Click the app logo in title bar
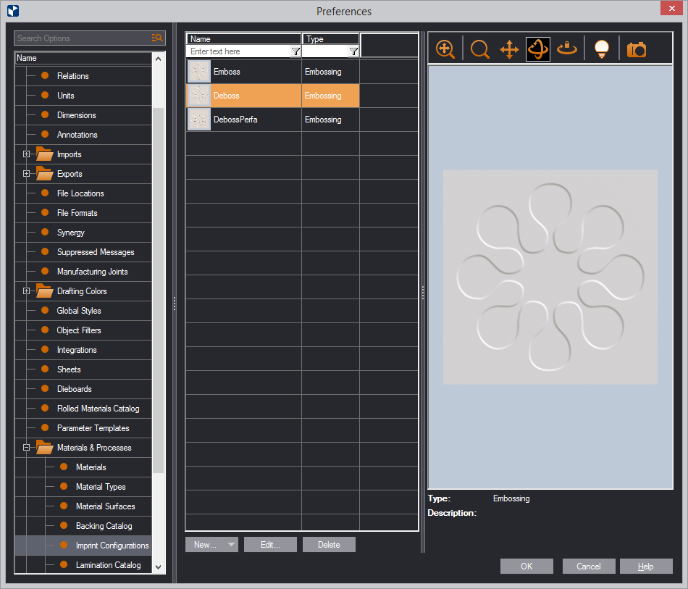Screen dimensions: 688x589 tap(13, 11)
